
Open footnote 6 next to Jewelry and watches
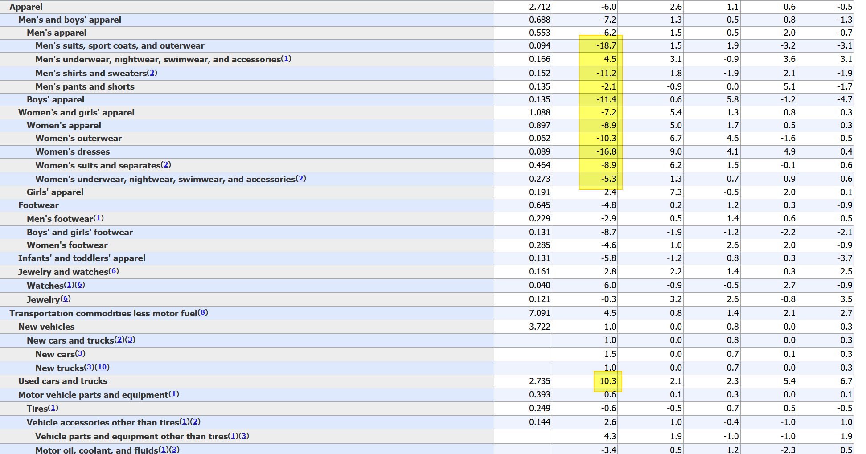(x=114, y=271)
